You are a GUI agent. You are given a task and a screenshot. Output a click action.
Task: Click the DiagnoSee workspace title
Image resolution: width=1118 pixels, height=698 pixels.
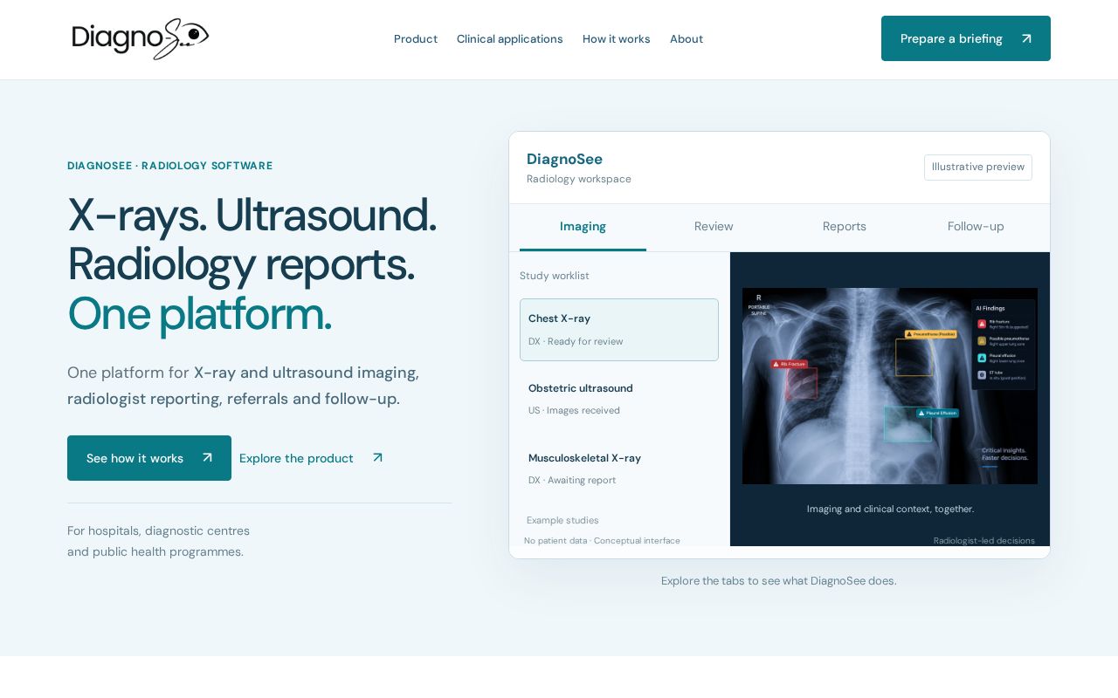[x=564, y=159]
